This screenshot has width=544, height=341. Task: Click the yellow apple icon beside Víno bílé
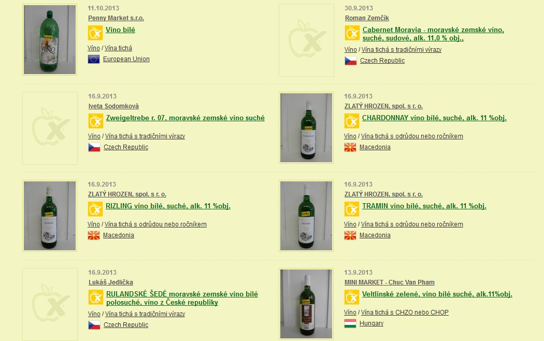tap(95, 33)
